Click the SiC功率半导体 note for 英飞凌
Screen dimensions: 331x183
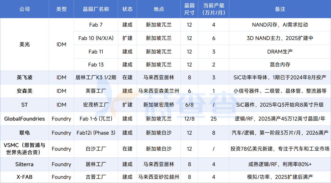coord(280,77)
